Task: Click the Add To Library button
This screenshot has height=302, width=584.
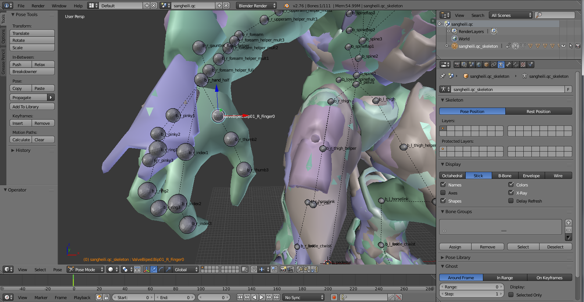Action: coord(32,107)
